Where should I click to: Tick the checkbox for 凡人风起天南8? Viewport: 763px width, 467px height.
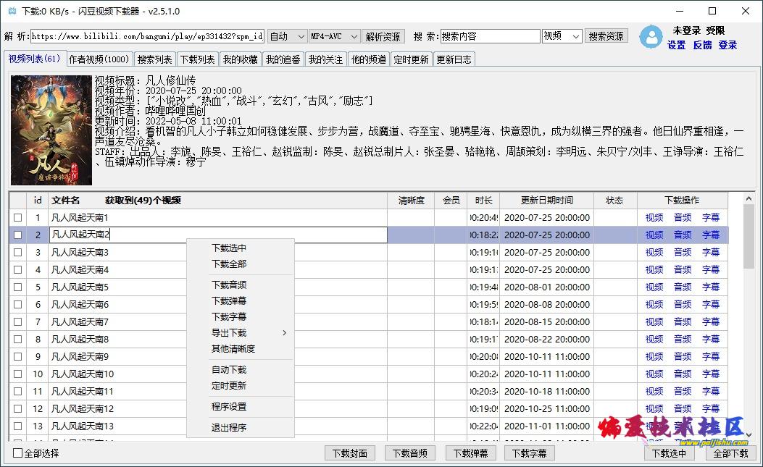pyautogui.click(x=18, y=339)
